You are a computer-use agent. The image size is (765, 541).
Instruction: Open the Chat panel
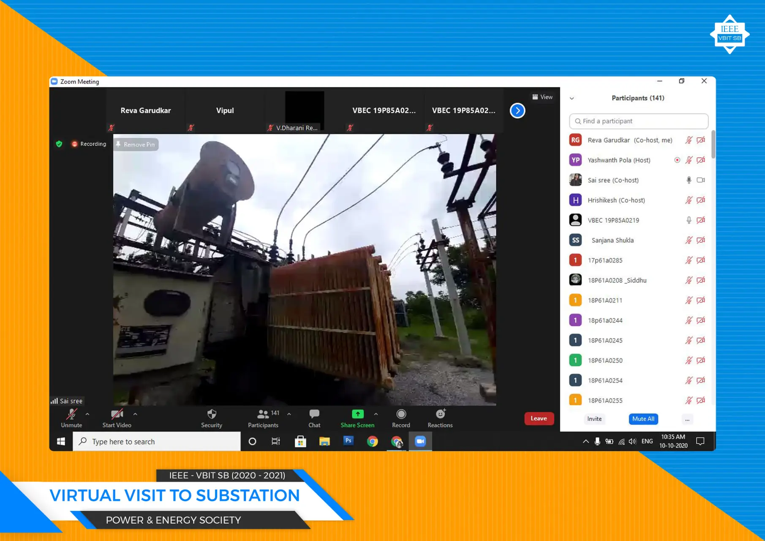tap(314, 418)
